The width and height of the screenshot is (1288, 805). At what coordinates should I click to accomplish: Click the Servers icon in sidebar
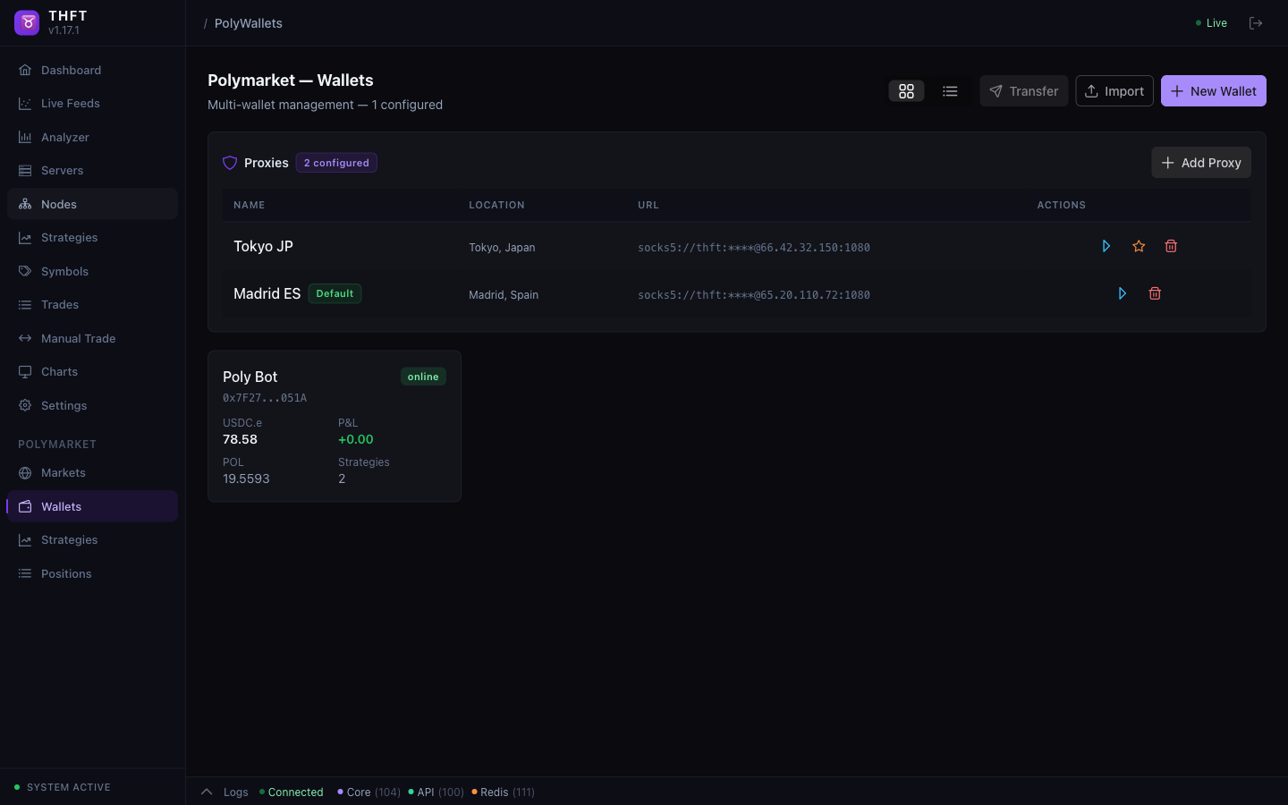(x=26, y=170)
